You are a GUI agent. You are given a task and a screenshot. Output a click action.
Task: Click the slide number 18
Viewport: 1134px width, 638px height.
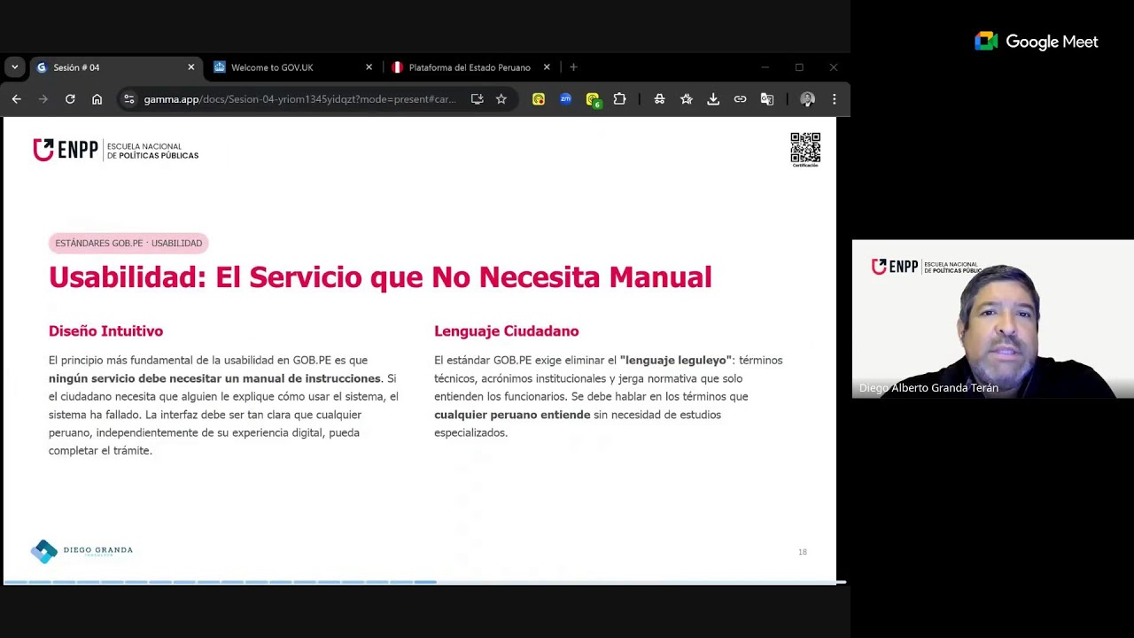click(803, 552)
